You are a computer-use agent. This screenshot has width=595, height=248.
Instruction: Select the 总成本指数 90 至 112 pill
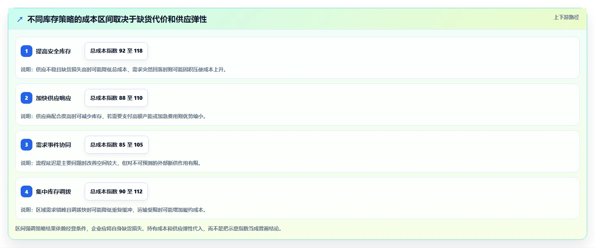pos(116,191)
